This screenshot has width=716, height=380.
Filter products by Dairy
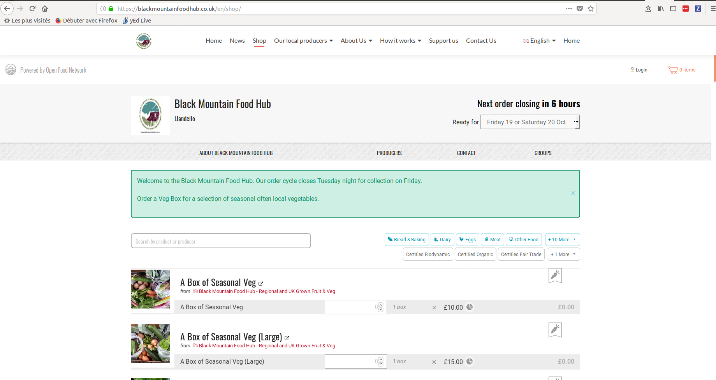tap(443, 240)
